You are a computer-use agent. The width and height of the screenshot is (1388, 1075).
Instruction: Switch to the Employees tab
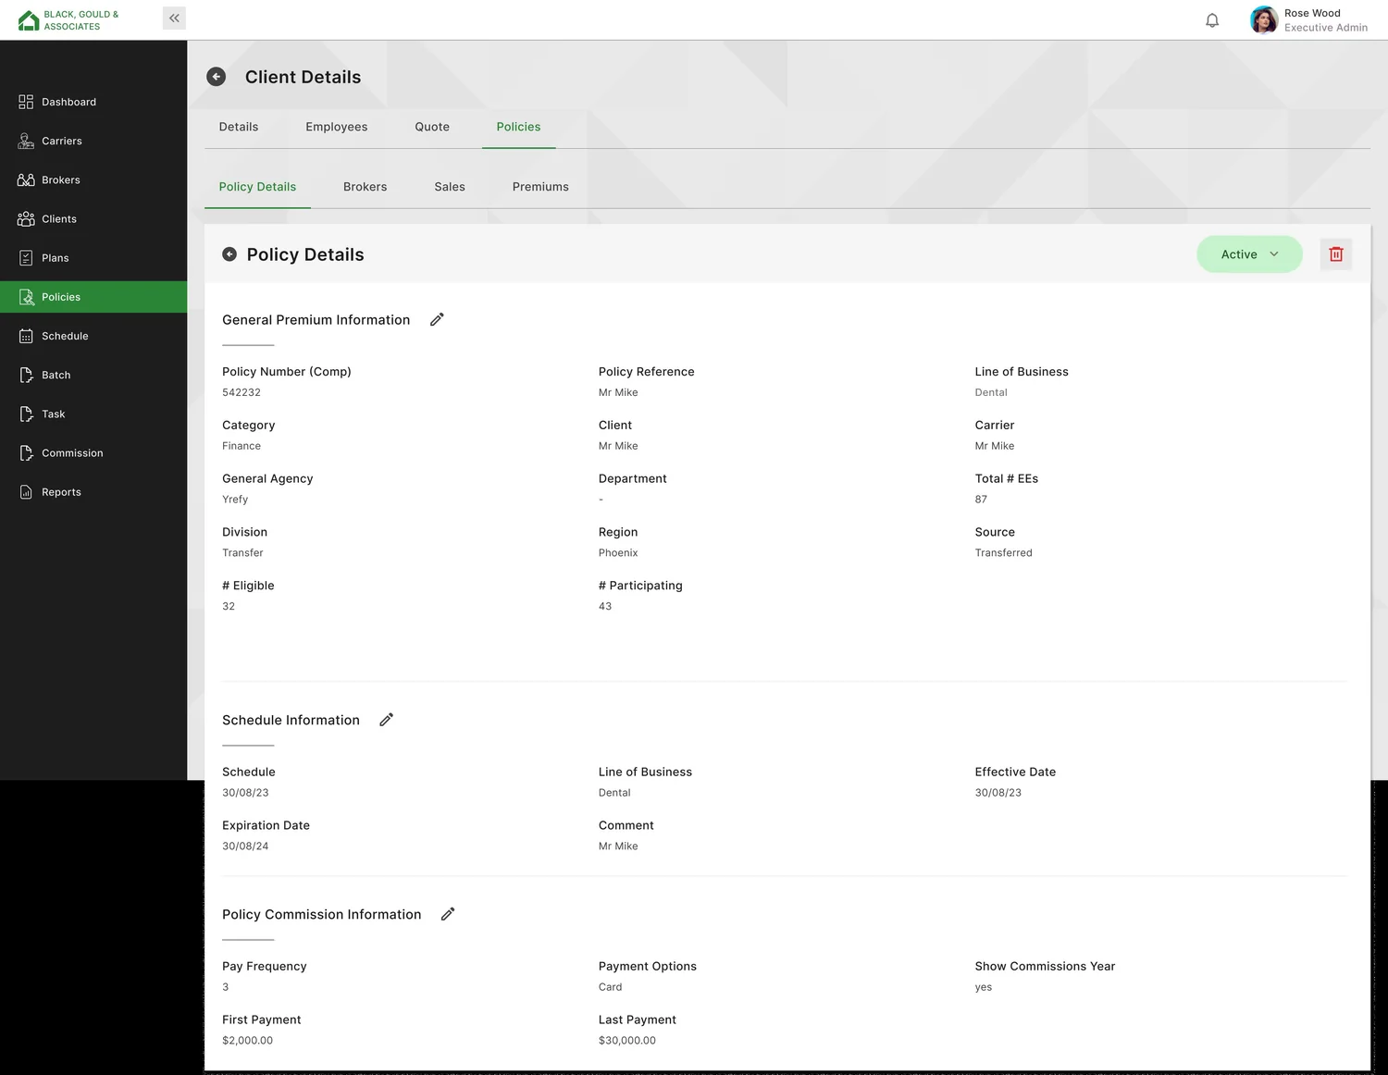pyautogui.click(x=337, y=127)
